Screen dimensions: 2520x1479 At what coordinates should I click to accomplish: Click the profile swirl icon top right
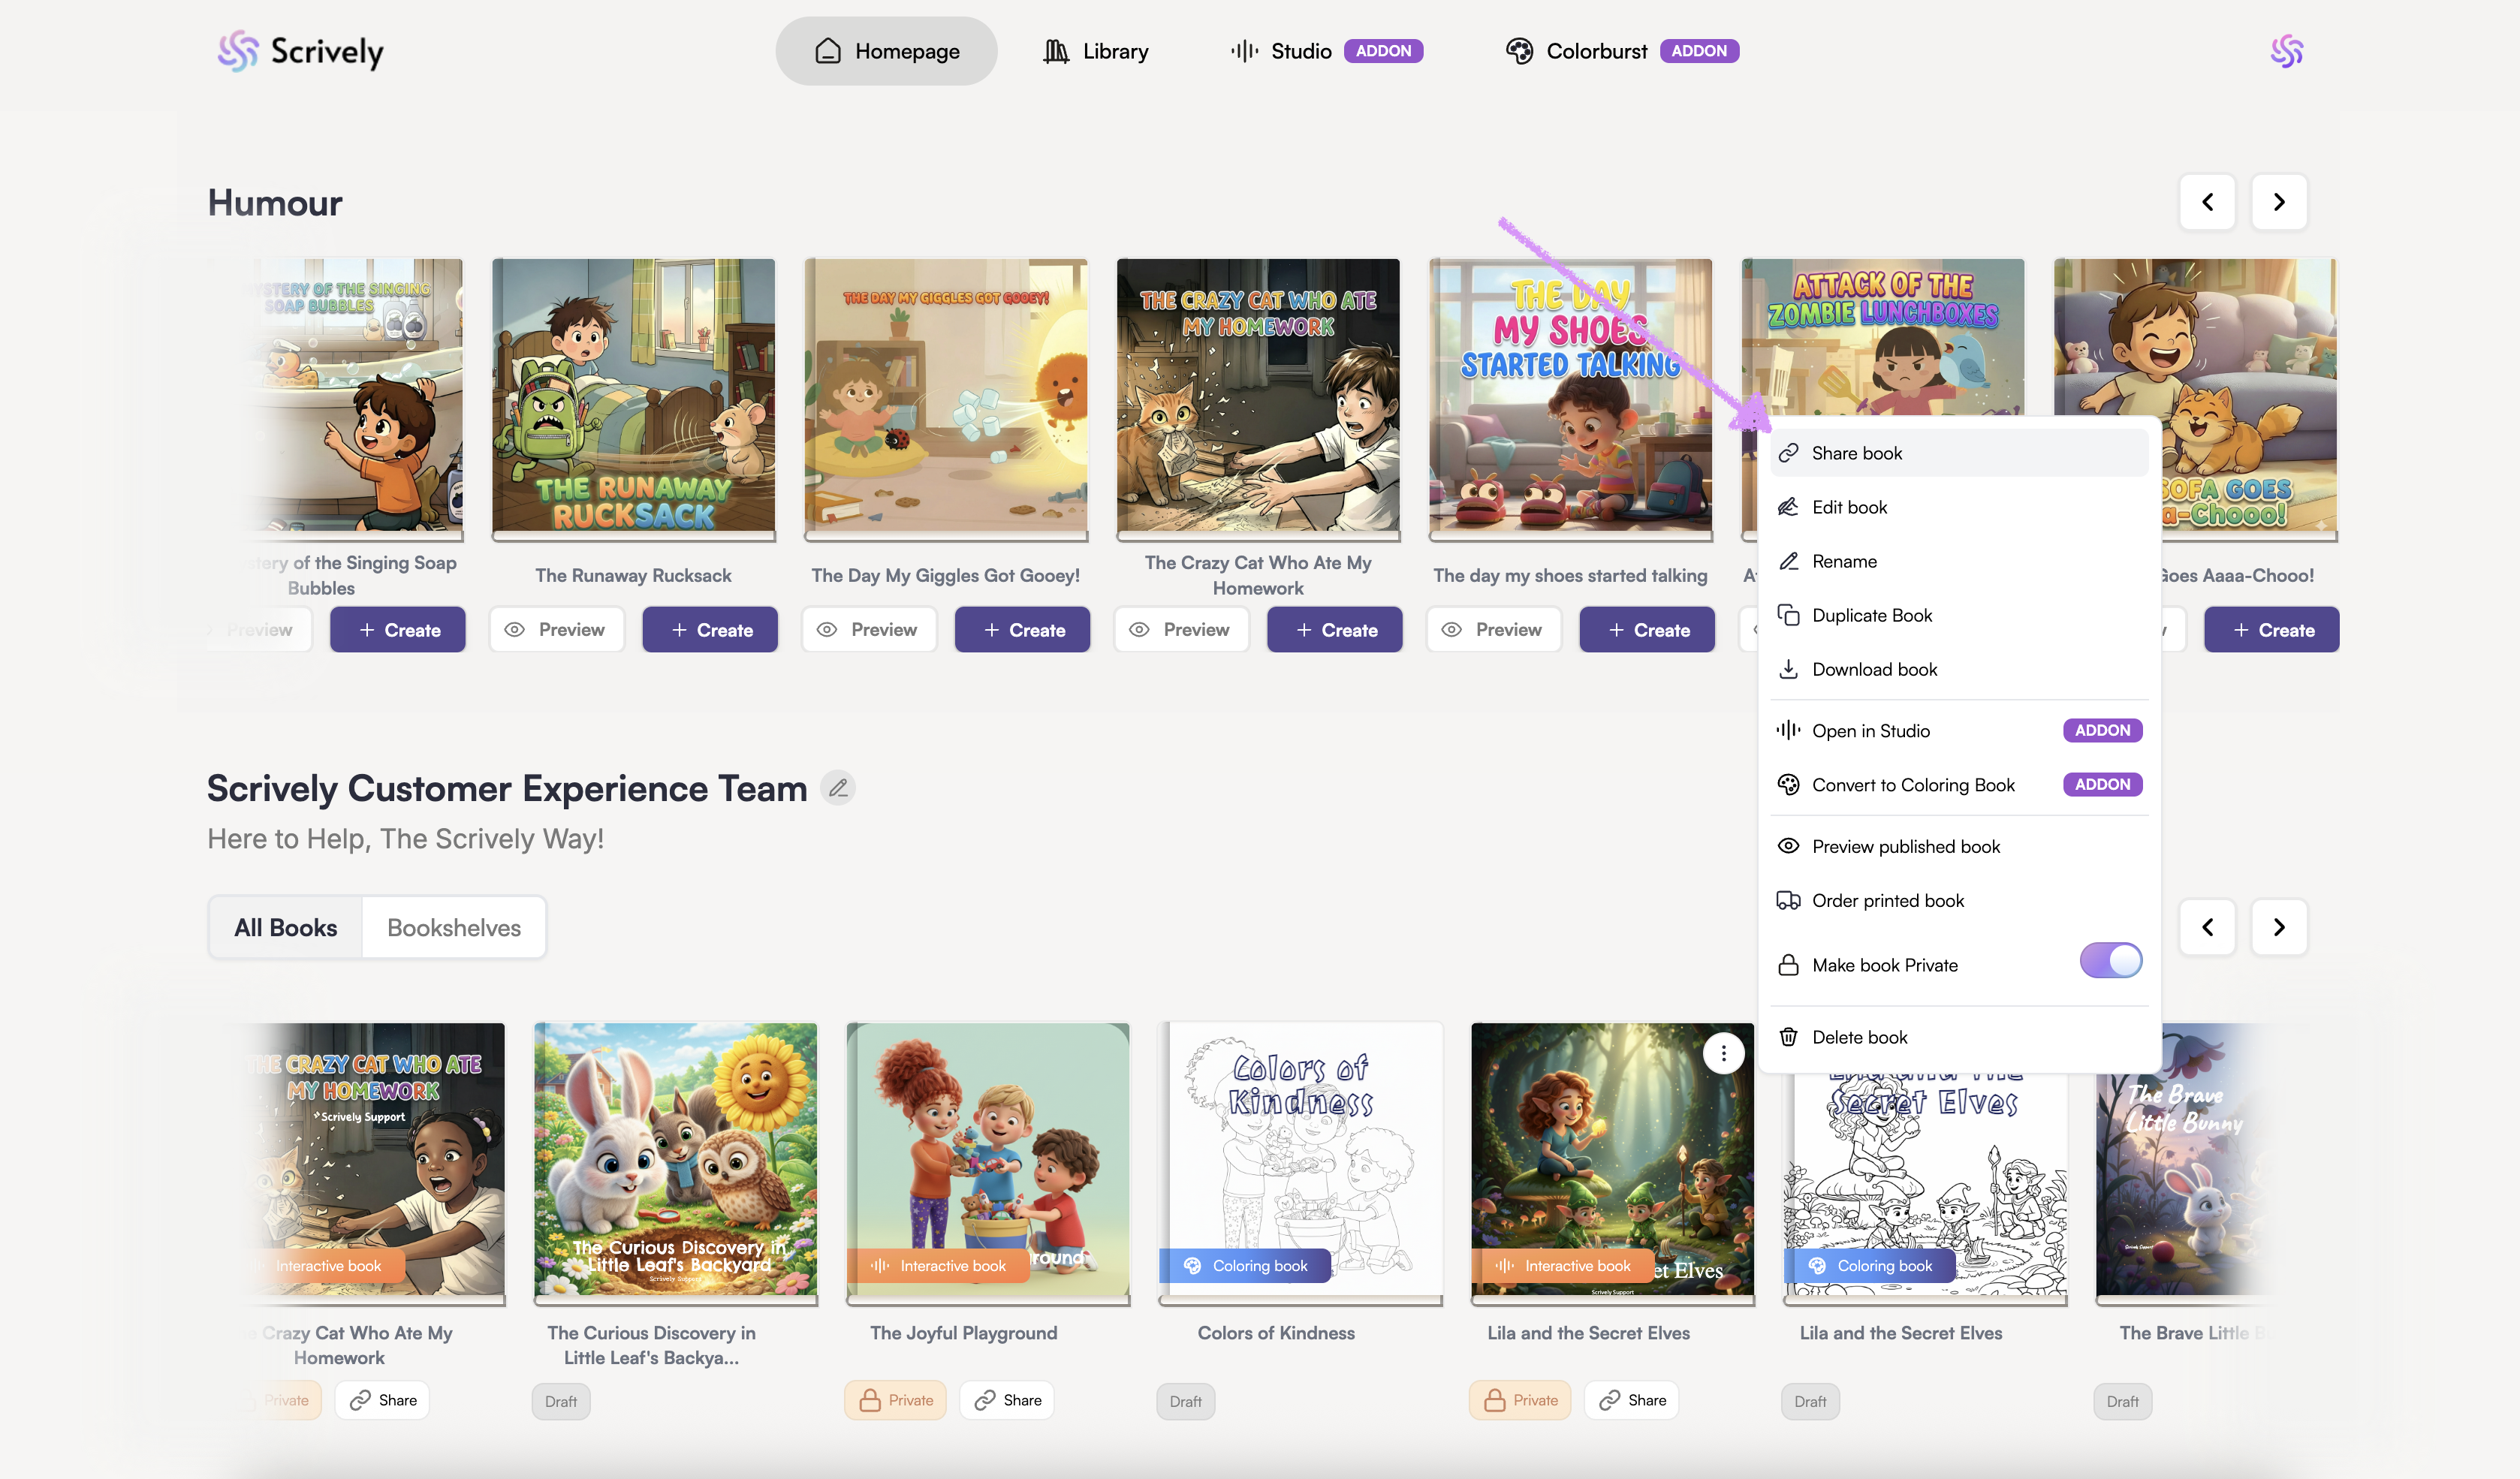point(2286,51)
